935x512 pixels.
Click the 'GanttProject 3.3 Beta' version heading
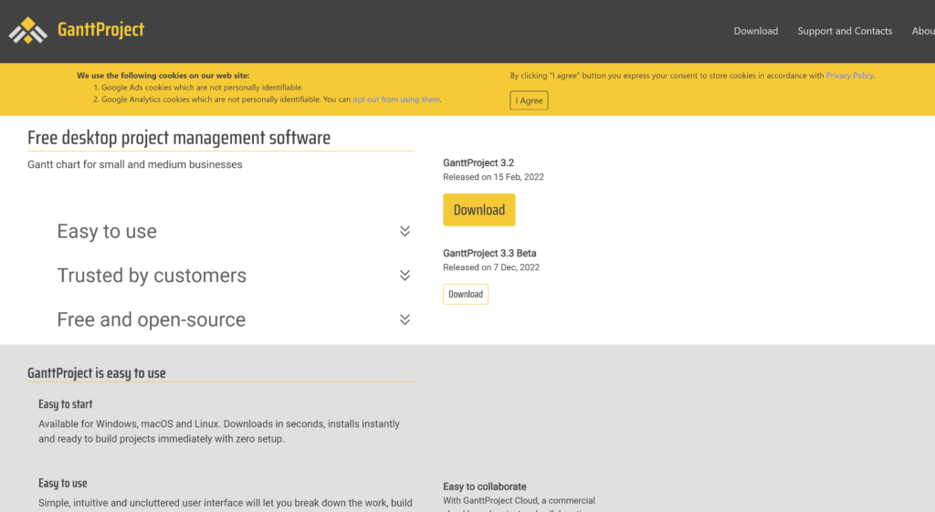click(496, 253)
